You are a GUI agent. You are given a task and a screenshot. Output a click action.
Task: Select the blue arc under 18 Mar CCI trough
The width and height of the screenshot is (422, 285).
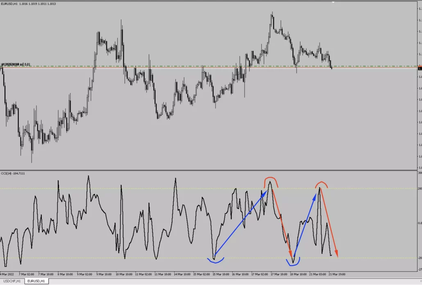[x=293, y=263]
